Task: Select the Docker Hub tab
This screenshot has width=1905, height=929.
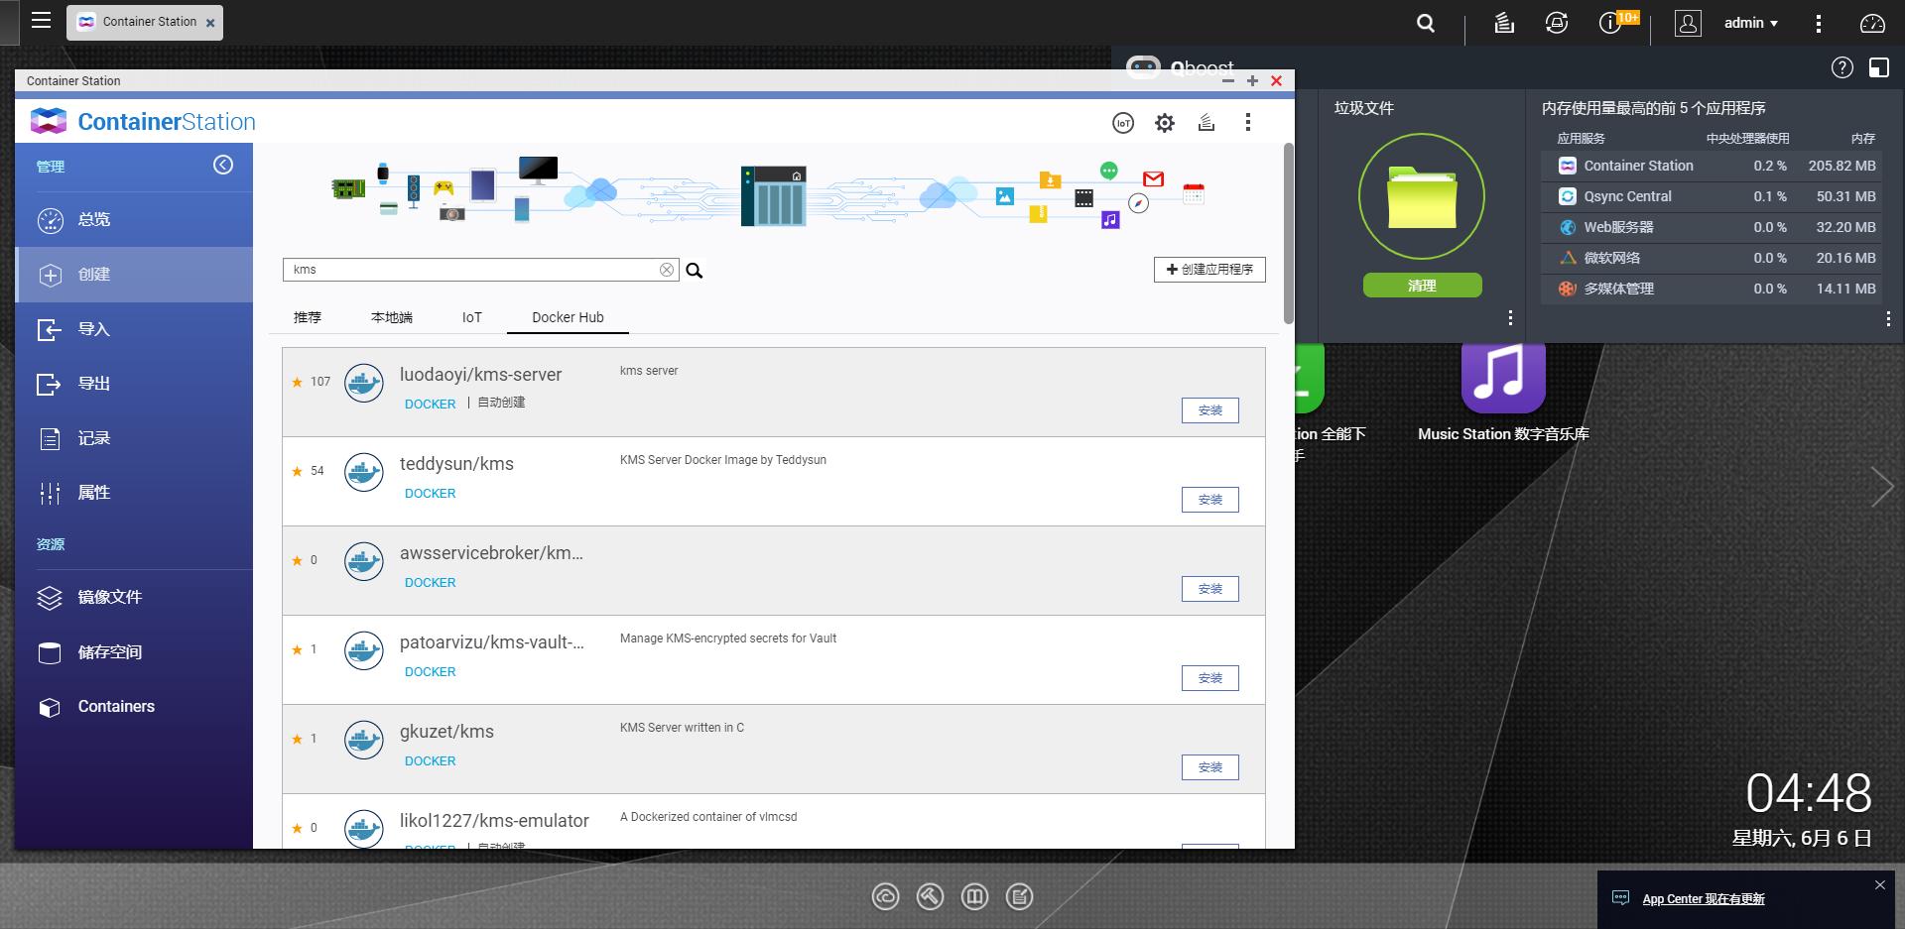Action: pyautogui.click(x=568, y=317)
